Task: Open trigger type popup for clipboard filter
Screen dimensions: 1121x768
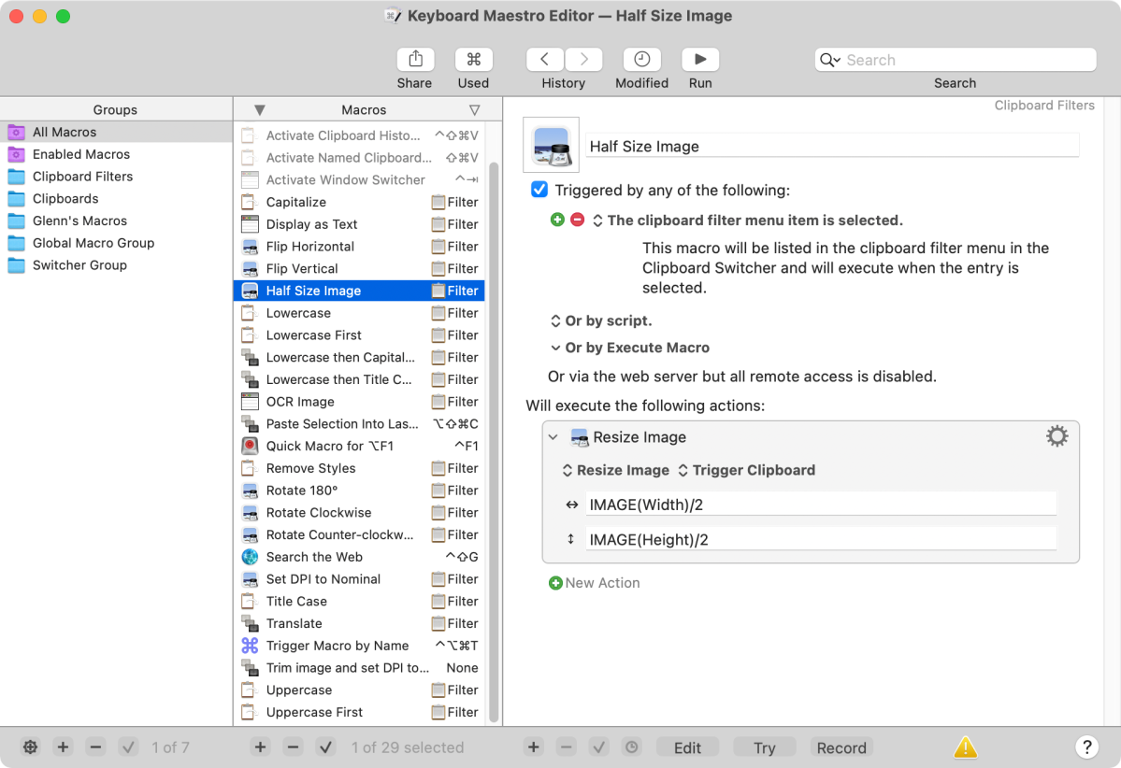Action: click(x=597, y=220)
